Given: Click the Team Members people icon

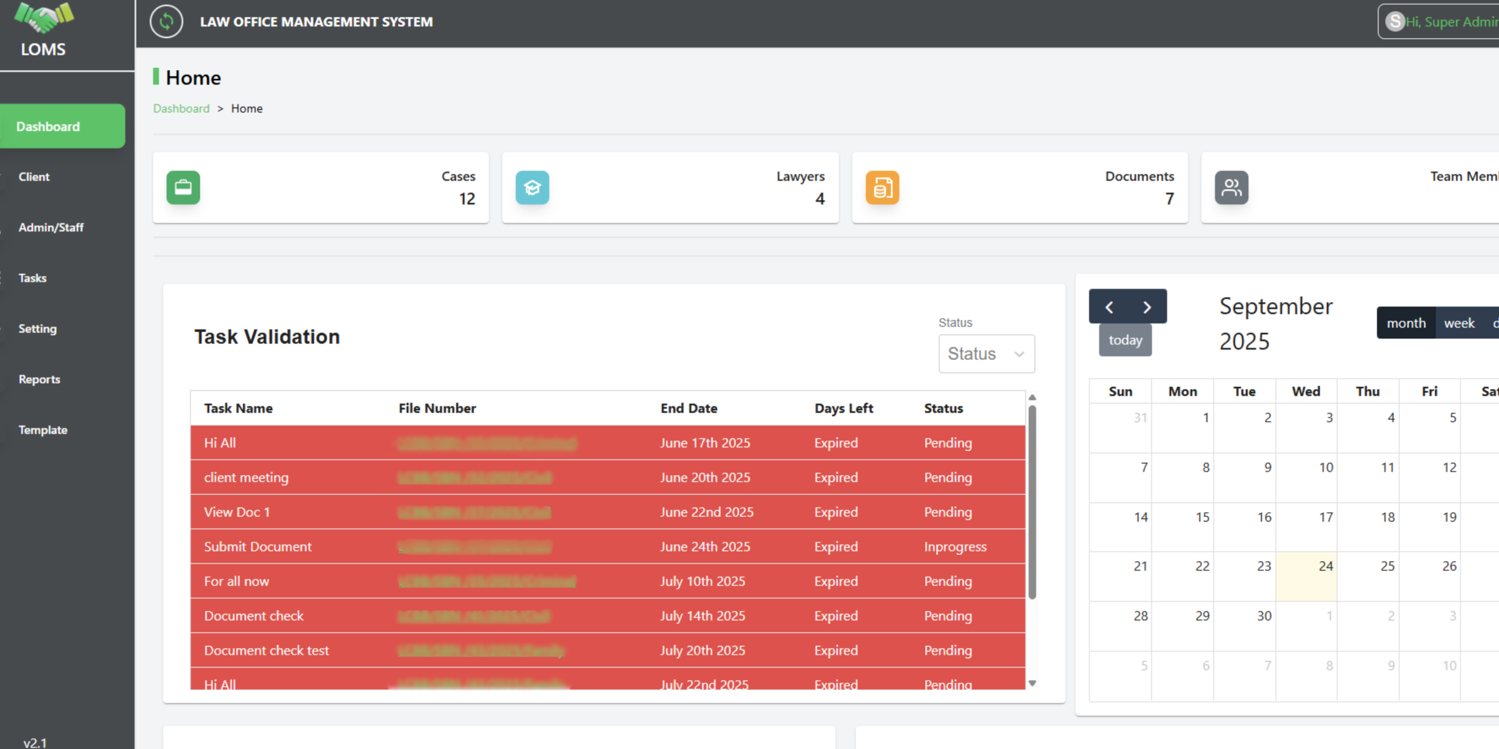Looking at the screenshot, I should point(1231,187).
